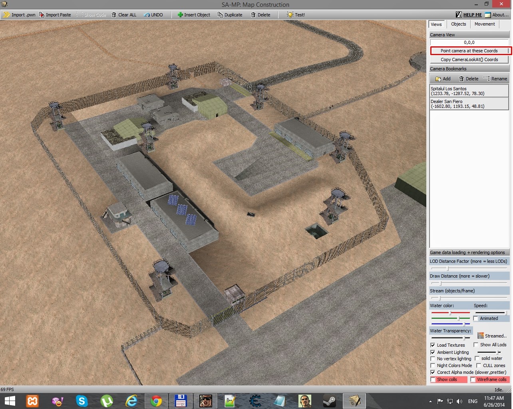Click Import Paste in toolbar
513x409 pixels.
tap(55, 15)
